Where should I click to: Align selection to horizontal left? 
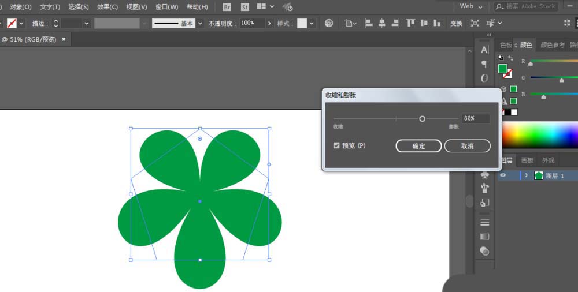click(368, 23)
